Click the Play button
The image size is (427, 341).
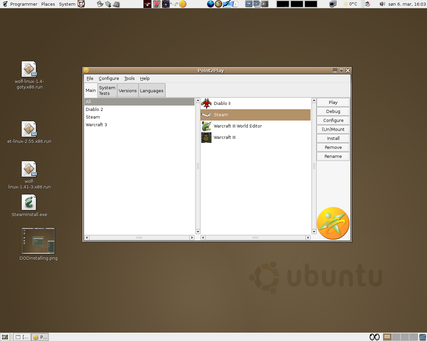point(333,102)
